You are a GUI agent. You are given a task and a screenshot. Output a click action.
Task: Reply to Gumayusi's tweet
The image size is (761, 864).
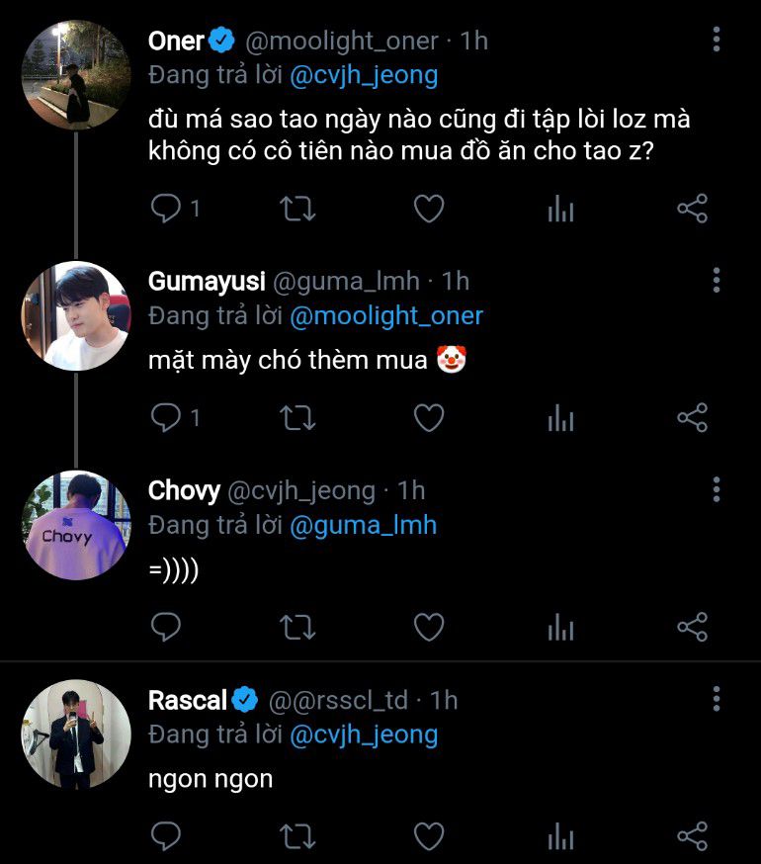point(166,418)
